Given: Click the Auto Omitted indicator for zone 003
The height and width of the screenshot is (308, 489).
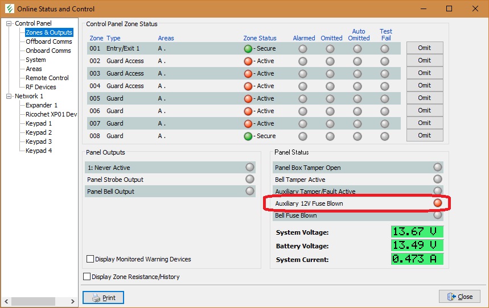Looking at the screenshot, I should pyautogui.click(x=357, y=74).
